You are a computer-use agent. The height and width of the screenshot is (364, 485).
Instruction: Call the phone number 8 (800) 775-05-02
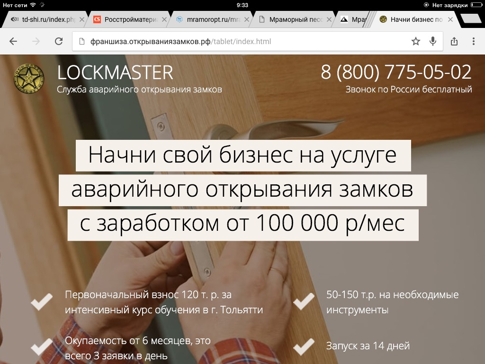[x=396, y=73]
